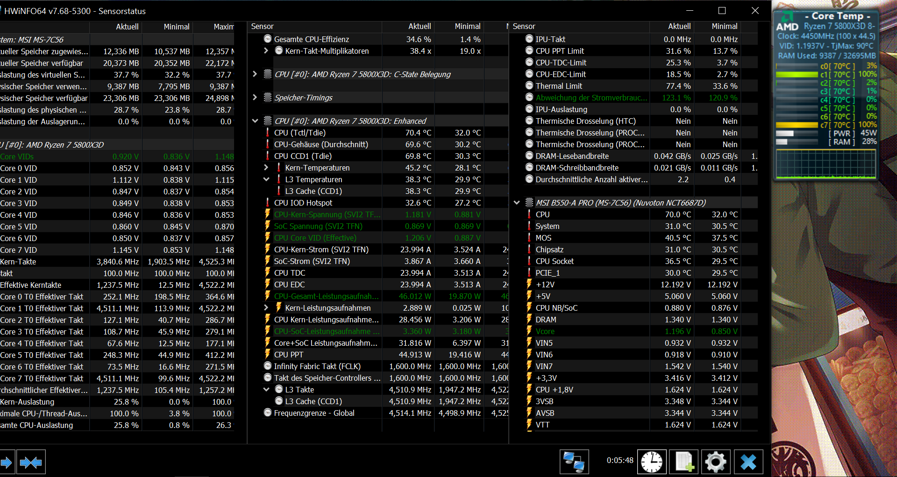
Task: Expand the Speicher-Timings group
Action: click(255, 97)
